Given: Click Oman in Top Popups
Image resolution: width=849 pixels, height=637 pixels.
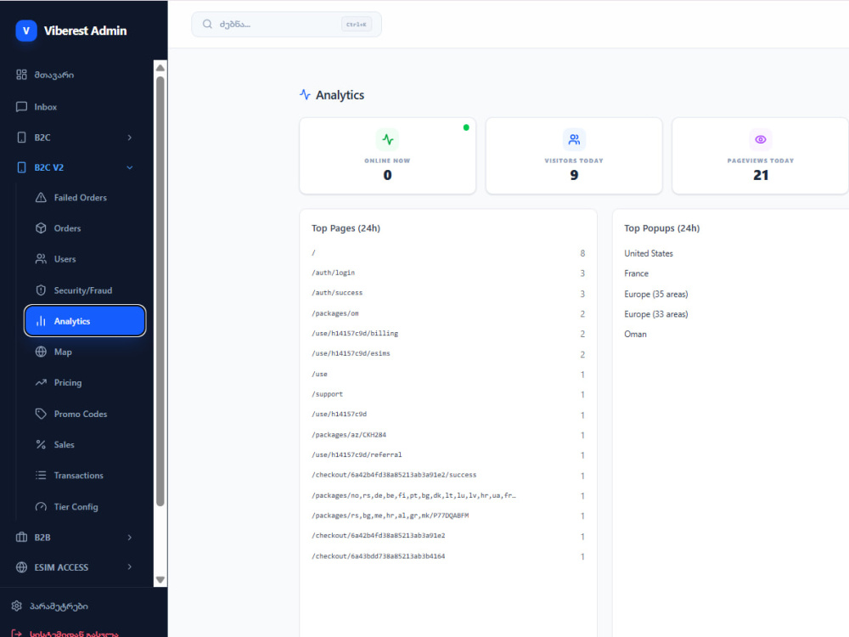Looking at the screenshot, I should coord(635,334).
